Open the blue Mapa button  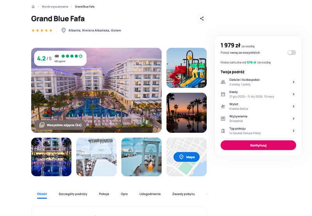coord(186,157)
